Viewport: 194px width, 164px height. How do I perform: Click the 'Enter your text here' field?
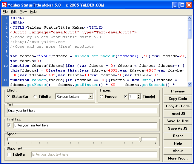tap(82, 111)
